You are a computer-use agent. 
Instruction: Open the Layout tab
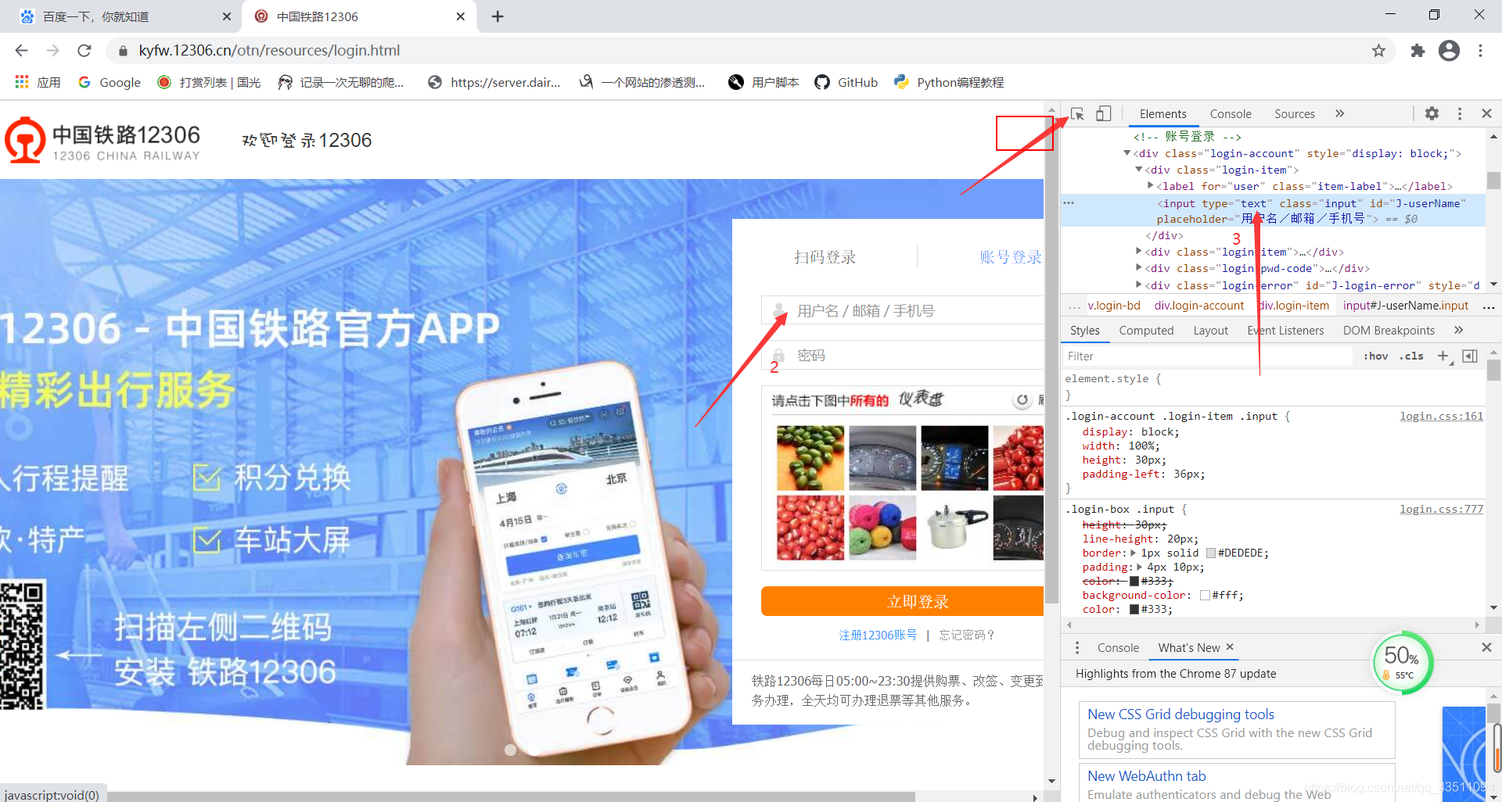click(1210, 331)
